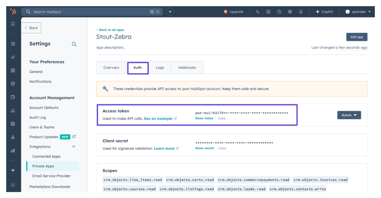Switch to the Logs tab
381x198 pixels.
click(160, 68)
